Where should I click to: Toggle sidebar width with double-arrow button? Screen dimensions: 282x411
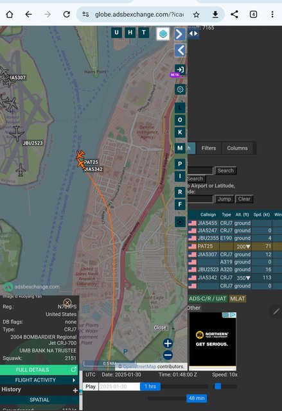pos(193,33)
